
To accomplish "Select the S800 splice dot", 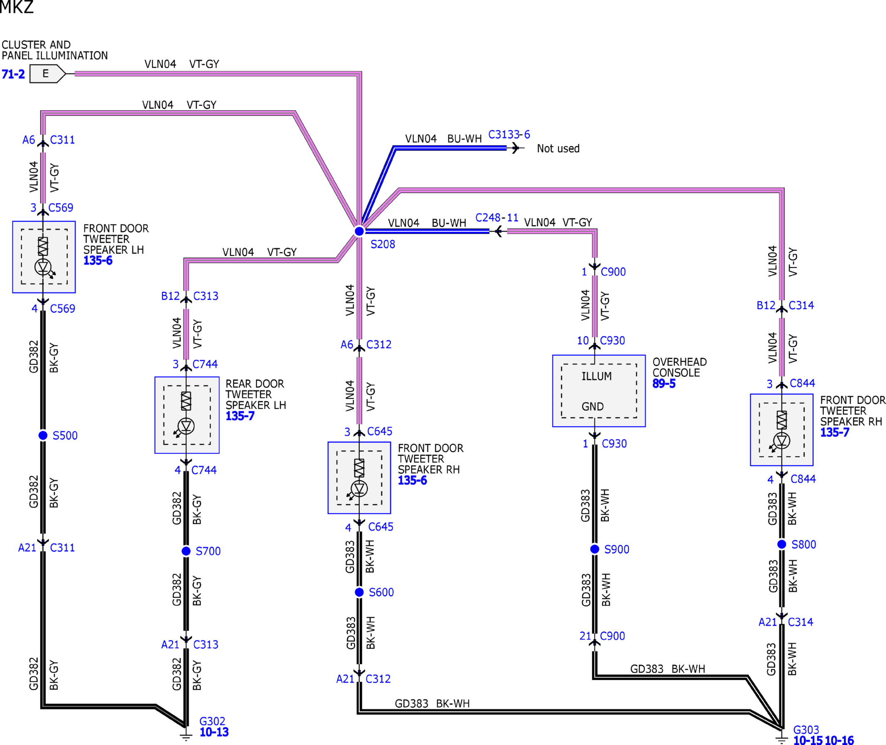I will [782, 544].
